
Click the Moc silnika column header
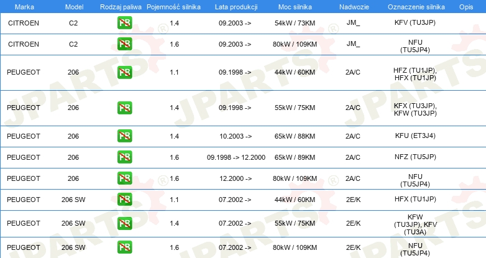[295, 7]
